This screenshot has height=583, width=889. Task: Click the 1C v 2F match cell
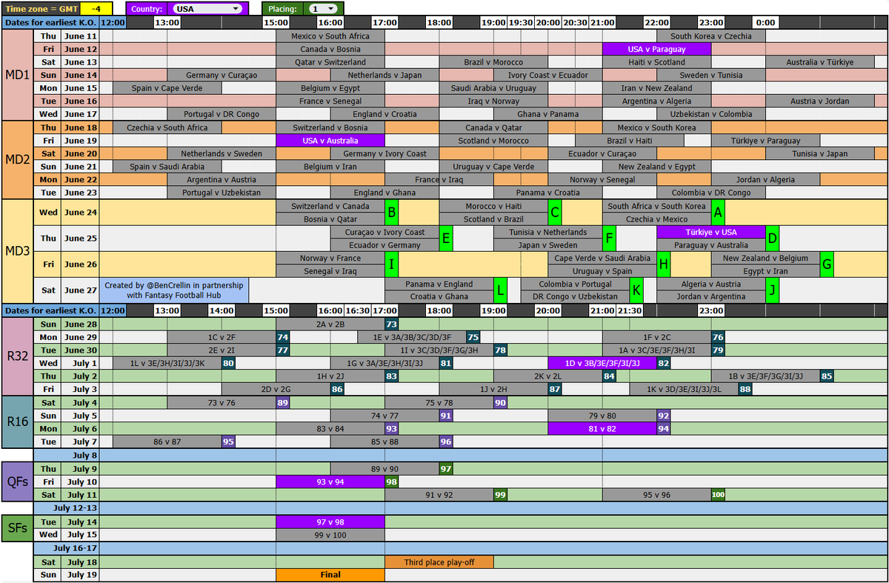[222, 337]
